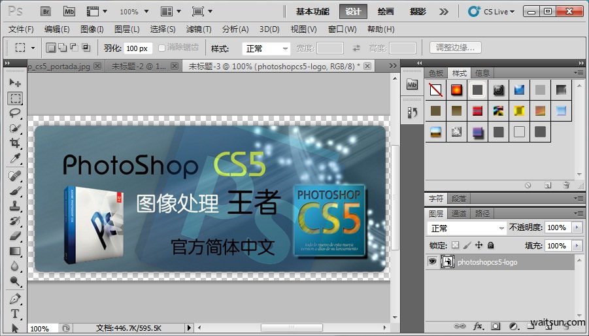Add a layer mask
589x336 pixels.
(496, 326)
